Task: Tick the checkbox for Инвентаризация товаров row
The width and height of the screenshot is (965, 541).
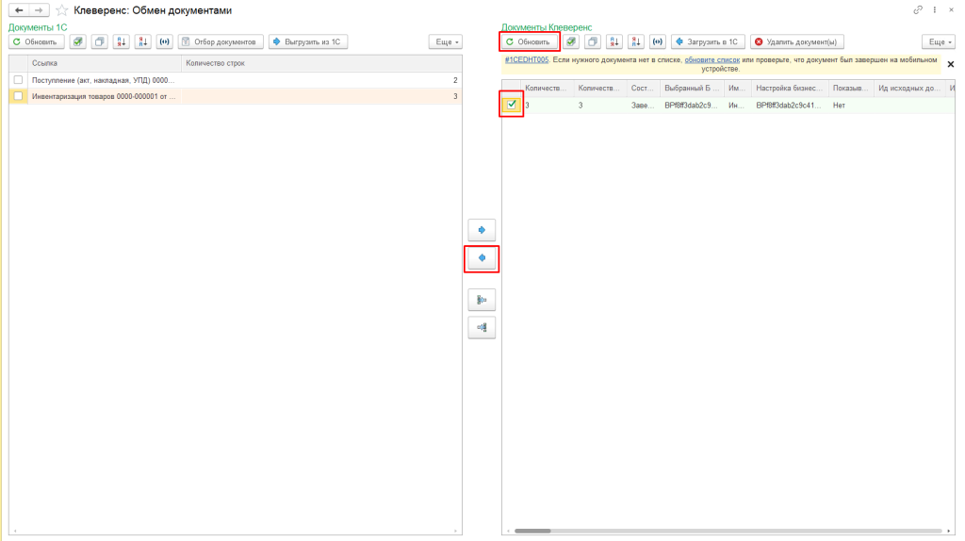Action: click(x=18, y=96)
